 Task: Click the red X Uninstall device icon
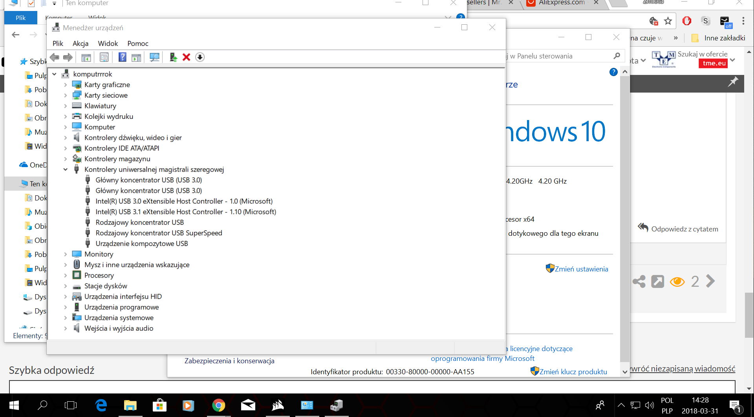coord(187,57)
